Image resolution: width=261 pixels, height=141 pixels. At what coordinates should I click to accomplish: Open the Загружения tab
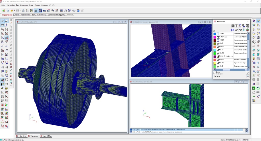point(53,15)
